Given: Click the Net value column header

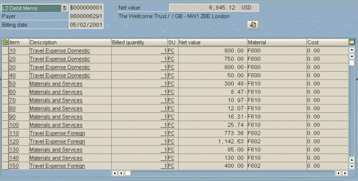Looking at the screenshot, I should 212,42.
